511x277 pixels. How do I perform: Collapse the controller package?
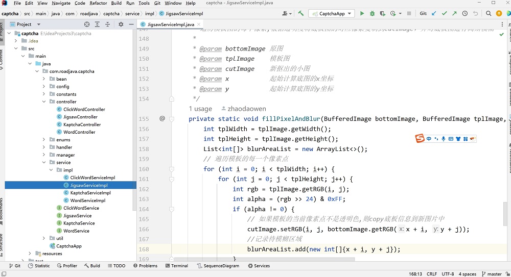point(43,102)
